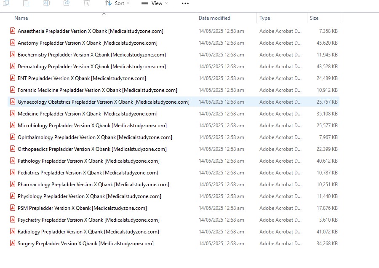379x268 pixels.
Task: Select PDF icon of Pediatrics Prepladder file
Action: (x=13, y=172)
